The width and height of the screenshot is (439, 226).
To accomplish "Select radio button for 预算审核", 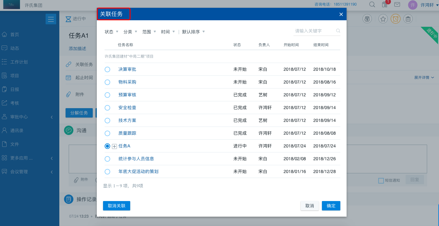I will tap(107, 95).
